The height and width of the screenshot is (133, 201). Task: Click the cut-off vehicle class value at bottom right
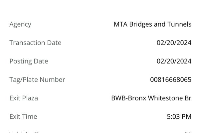[187, 132]
